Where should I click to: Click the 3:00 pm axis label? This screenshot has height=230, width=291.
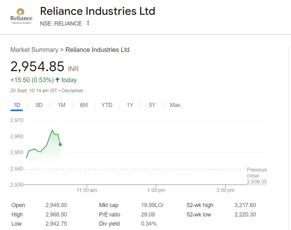click(x=225, y=190)
